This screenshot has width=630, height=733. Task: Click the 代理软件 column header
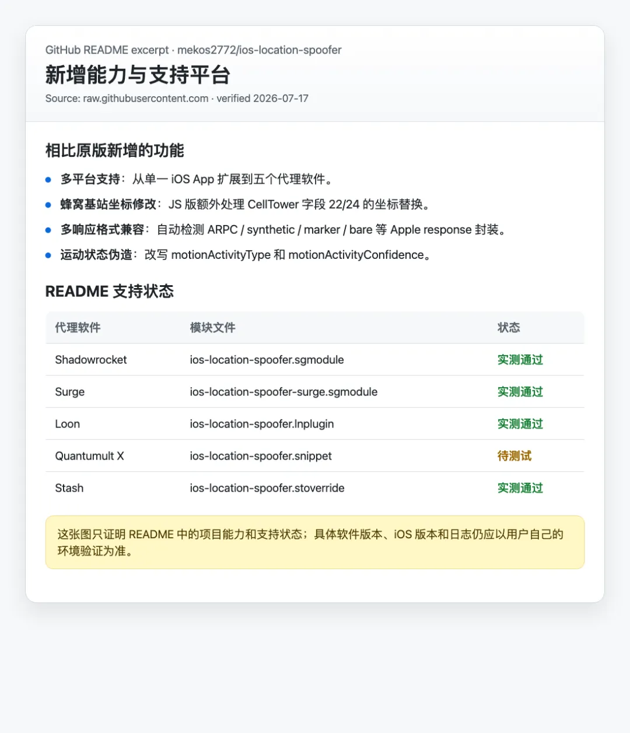78,328
